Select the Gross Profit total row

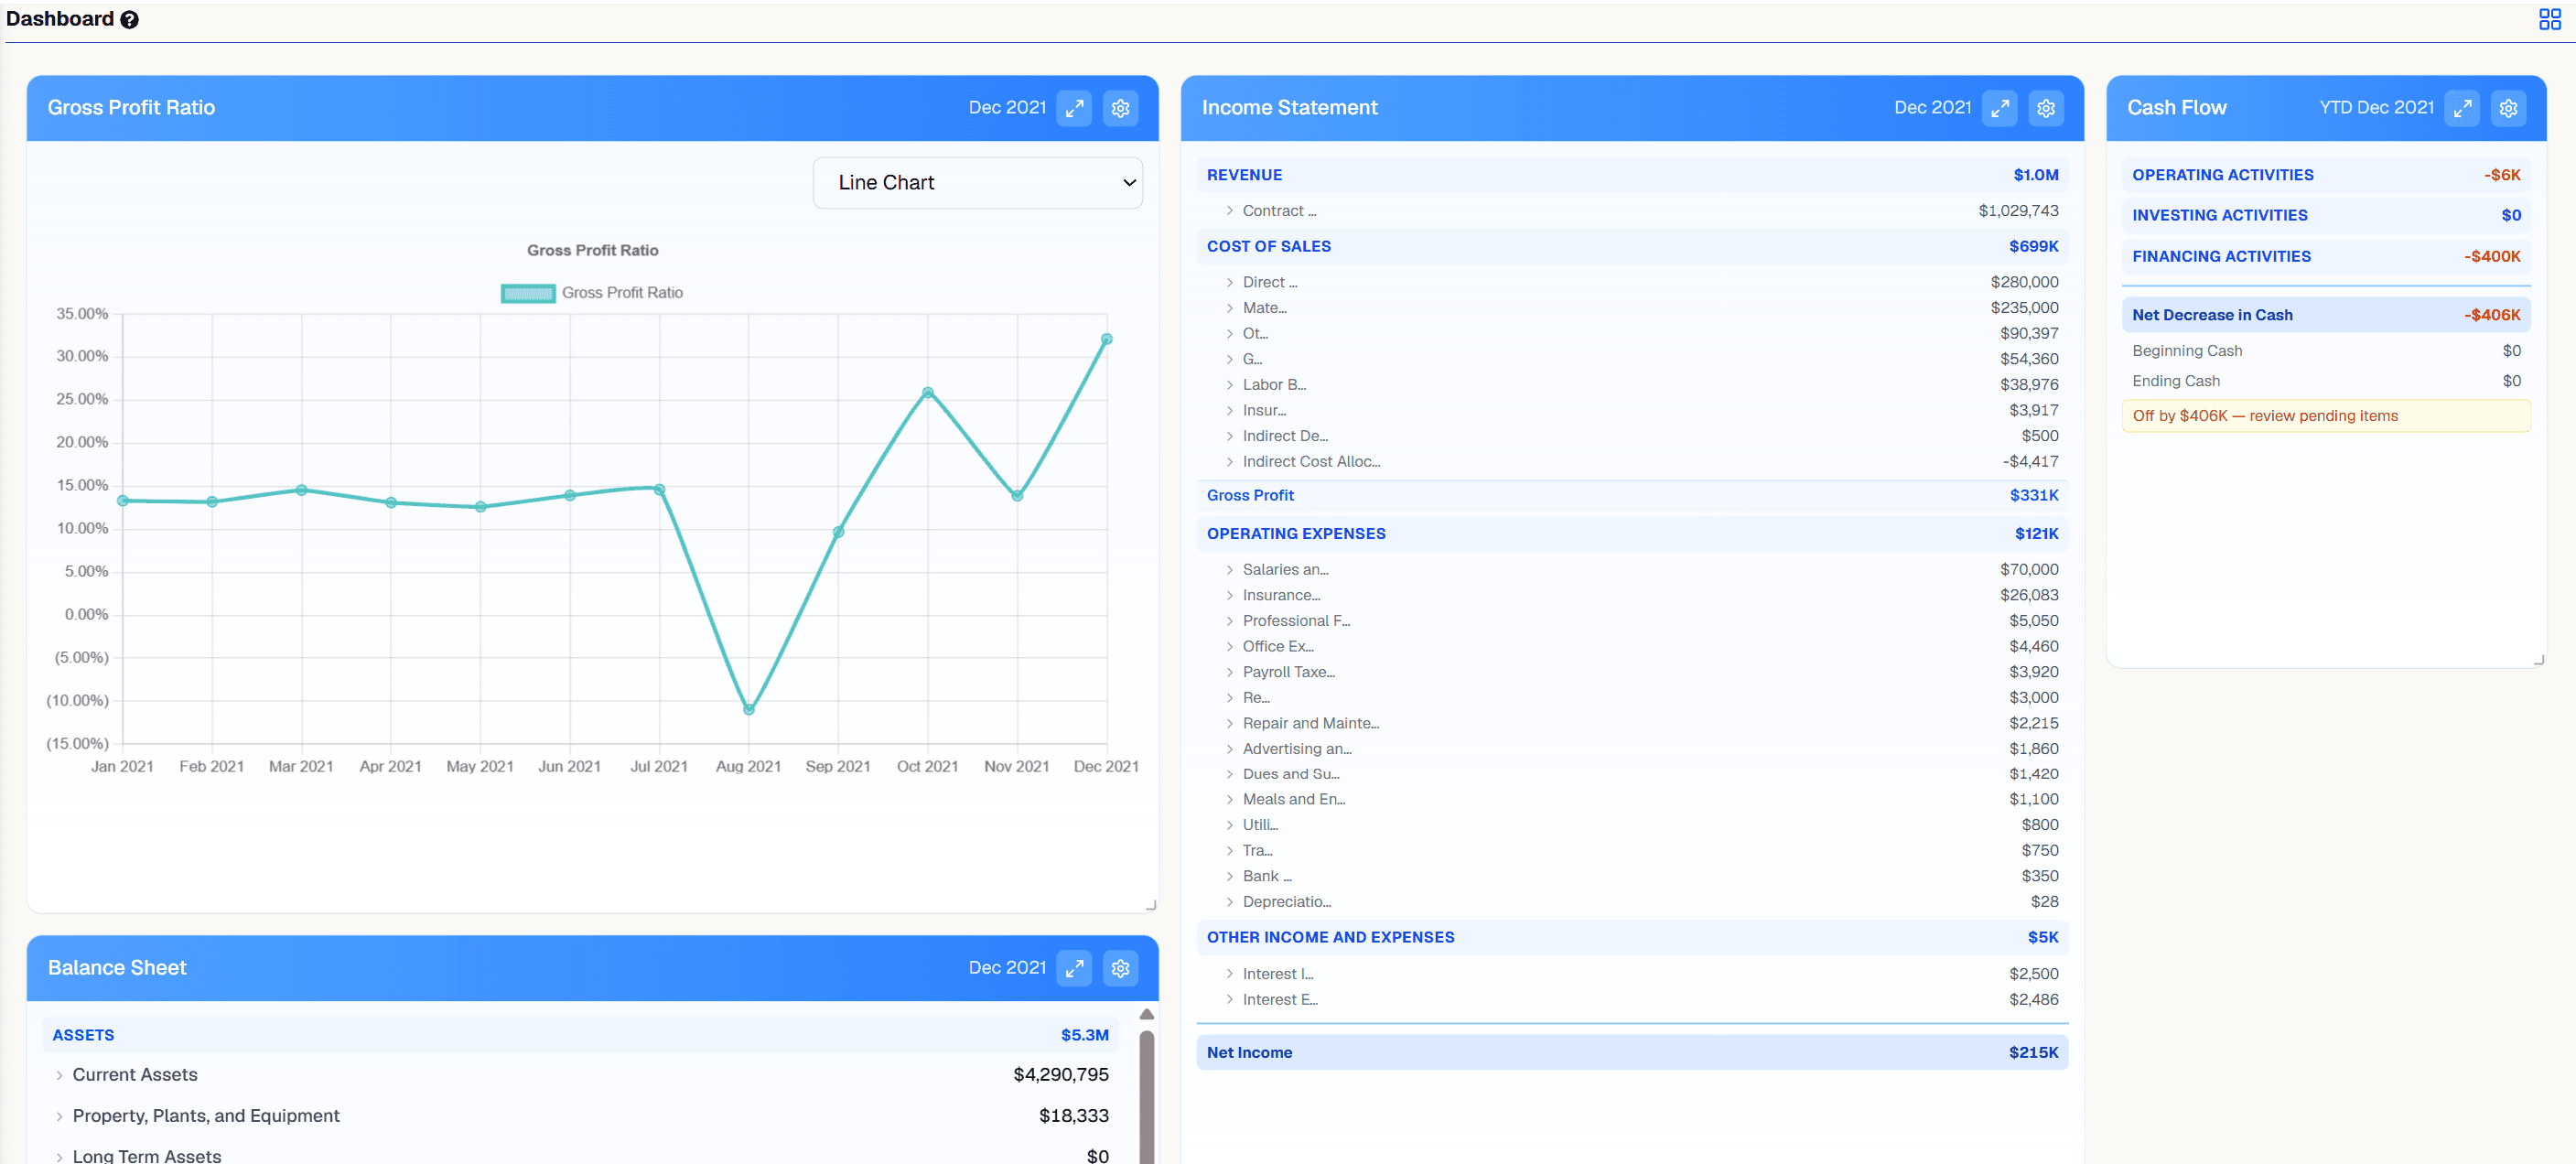pos(1631,496)
